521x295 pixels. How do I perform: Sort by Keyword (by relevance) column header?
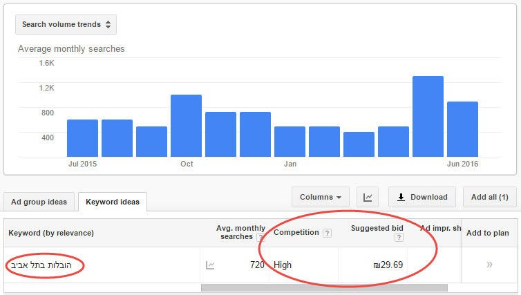tap(51, 233)
